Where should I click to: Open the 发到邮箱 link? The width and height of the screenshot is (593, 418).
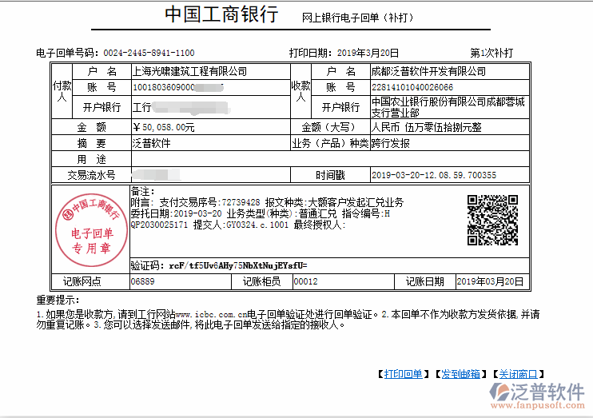coord(460,374)
